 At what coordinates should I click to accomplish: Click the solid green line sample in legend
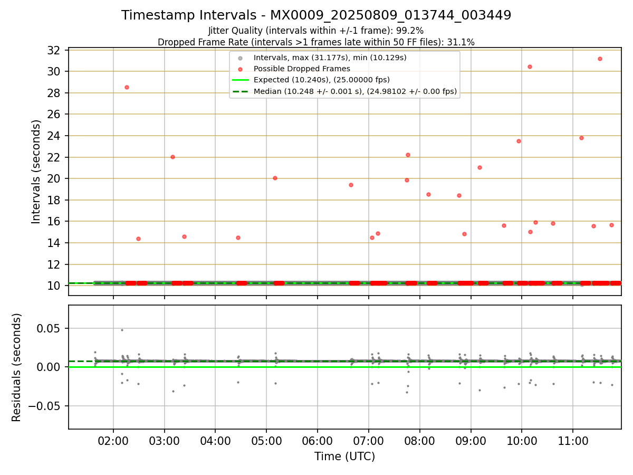240,80
